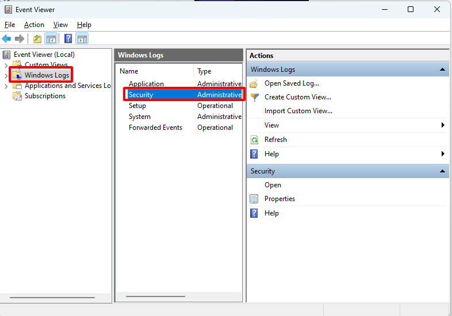The image size is (452, 316).
Task: Click the Open Saved Log folder icon
Action: click(x=254, y=83)
